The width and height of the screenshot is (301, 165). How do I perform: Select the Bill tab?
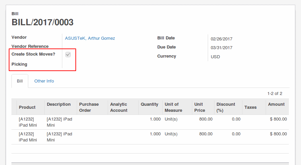(20, 81)
